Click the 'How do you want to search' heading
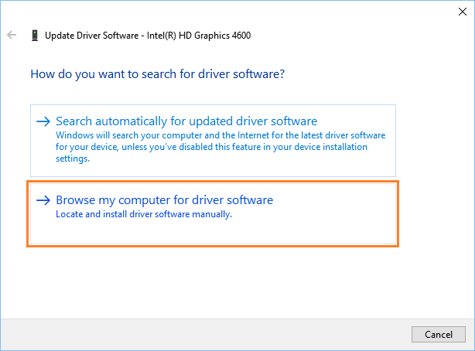 157,75
